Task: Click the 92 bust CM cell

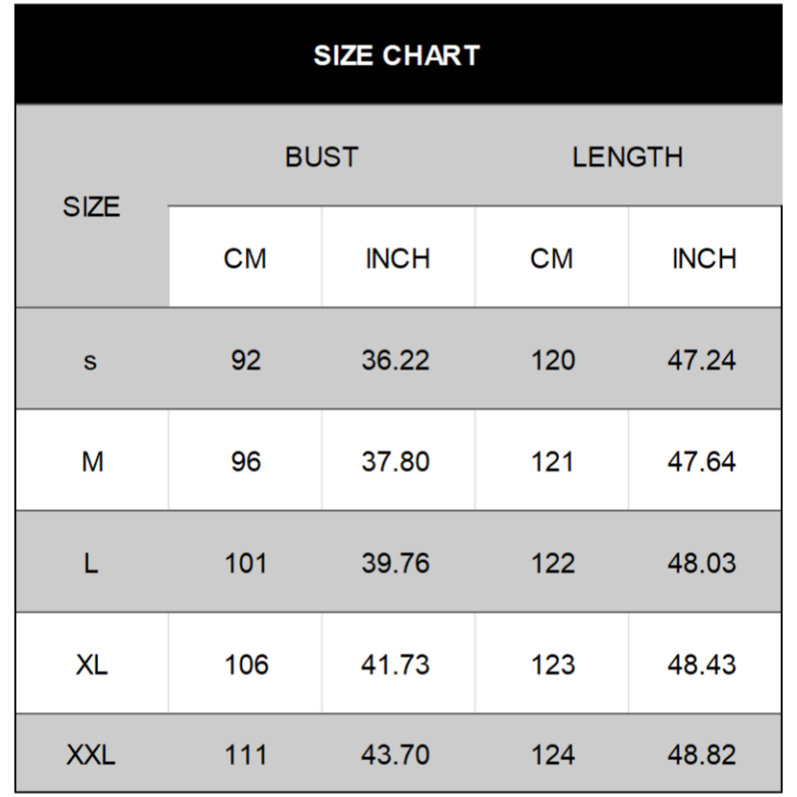Action: [x=245, y=361]
